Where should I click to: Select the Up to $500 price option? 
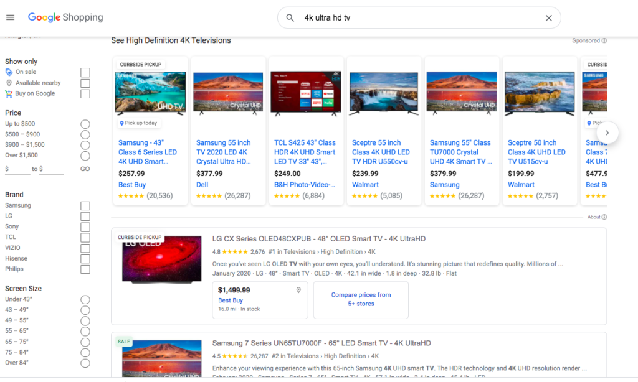(85, 124)
